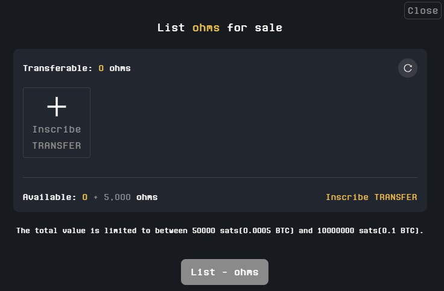Click 'ohms' next to the Transferable count
This screenshot has width=444, height=291.
[120, 68]
